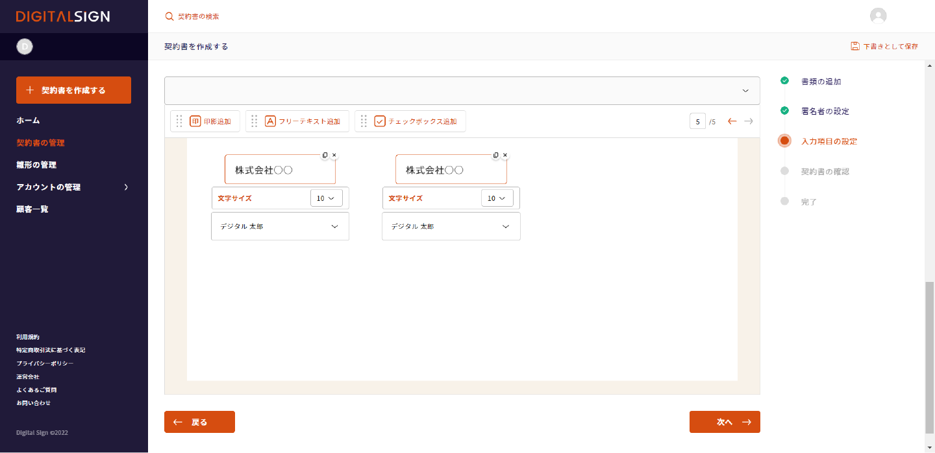Open 運営会社 link in sidebar footer
Viewport: 935px width, 453px height.
click(x=28, y=377)
